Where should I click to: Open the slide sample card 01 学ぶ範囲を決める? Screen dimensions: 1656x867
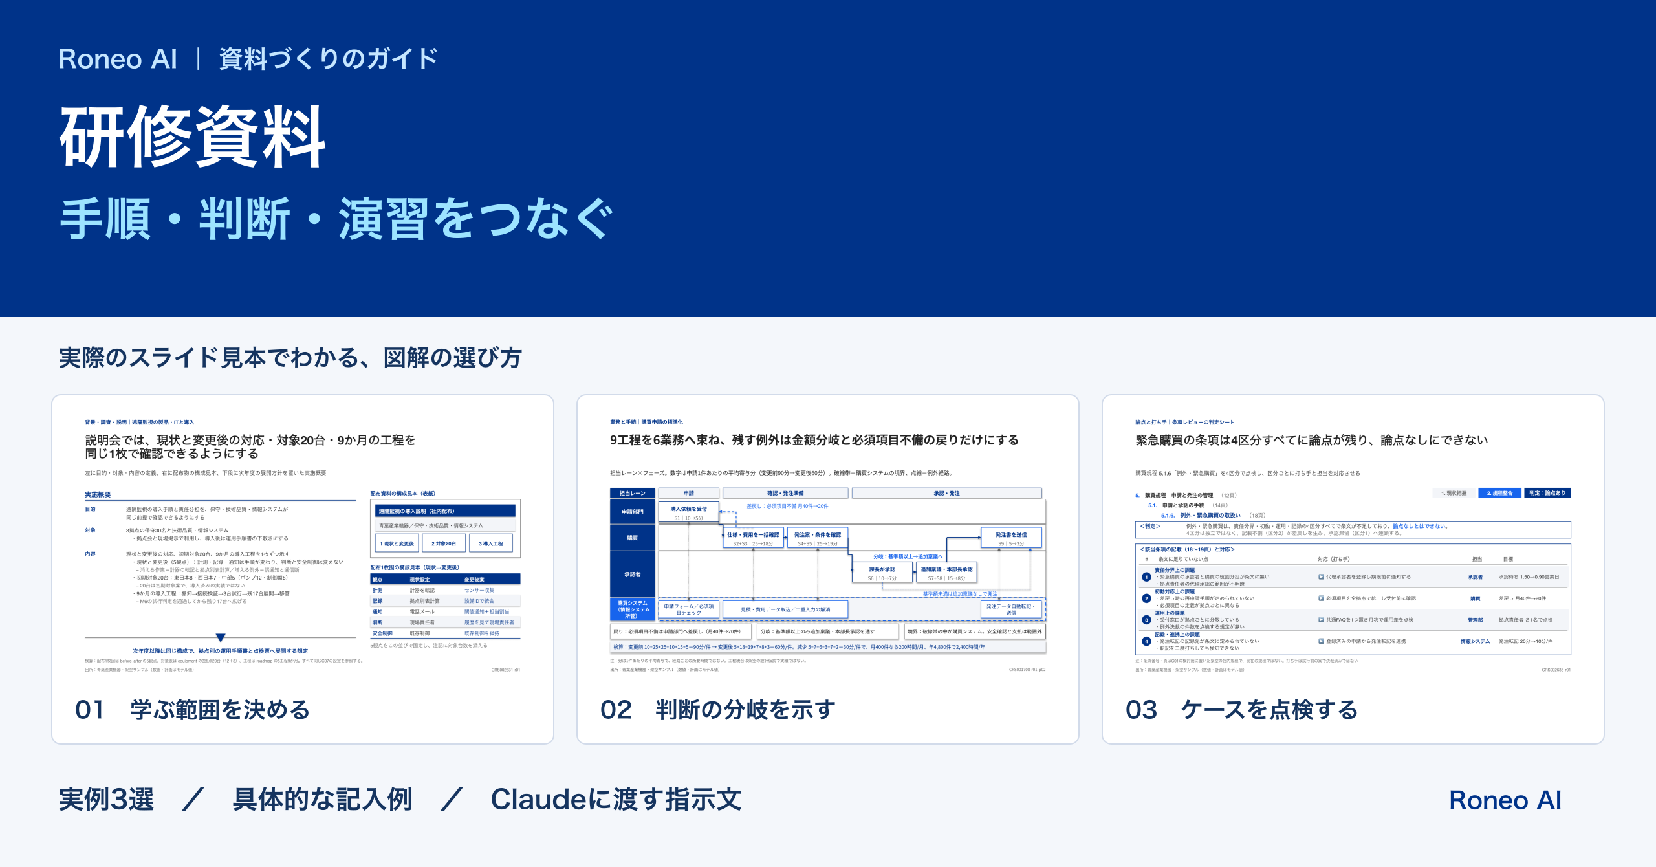(x=303, y=569)
